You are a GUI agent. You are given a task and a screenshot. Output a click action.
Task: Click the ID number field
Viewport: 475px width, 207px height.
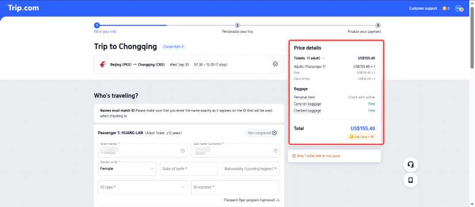coord(235,187)
